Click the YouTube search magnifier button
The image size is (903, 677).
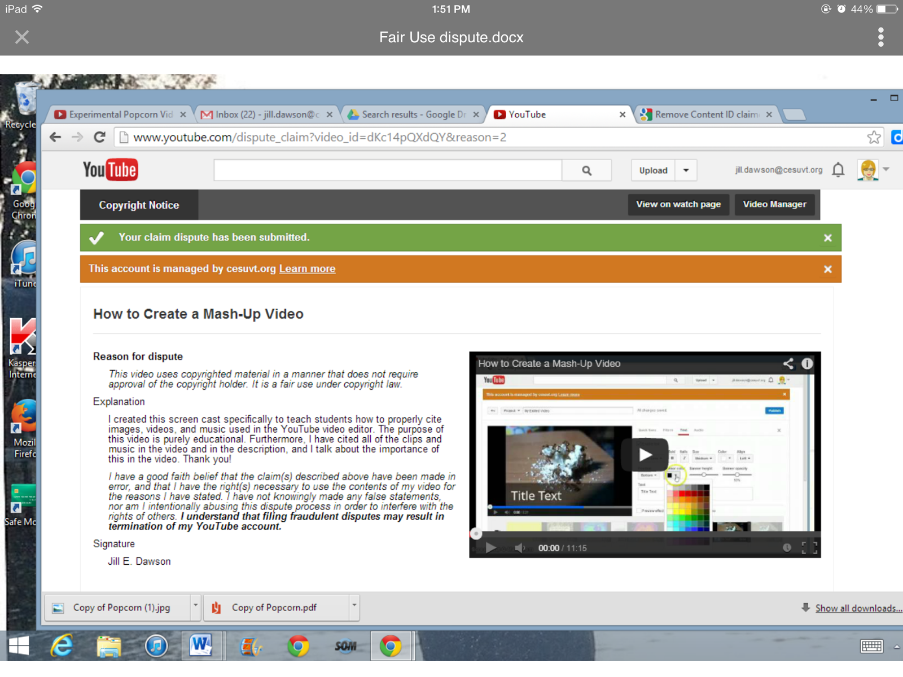pyautogui.click(x=587, y=170)
